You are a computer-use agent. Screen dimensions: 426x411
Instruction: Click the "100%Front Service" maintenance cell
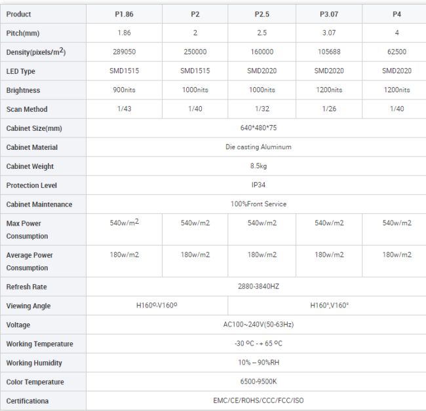258,204
